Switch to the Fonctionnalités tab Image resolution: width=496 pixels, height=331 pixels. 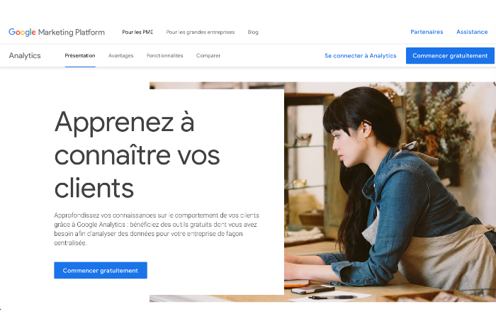click(165, 56)
